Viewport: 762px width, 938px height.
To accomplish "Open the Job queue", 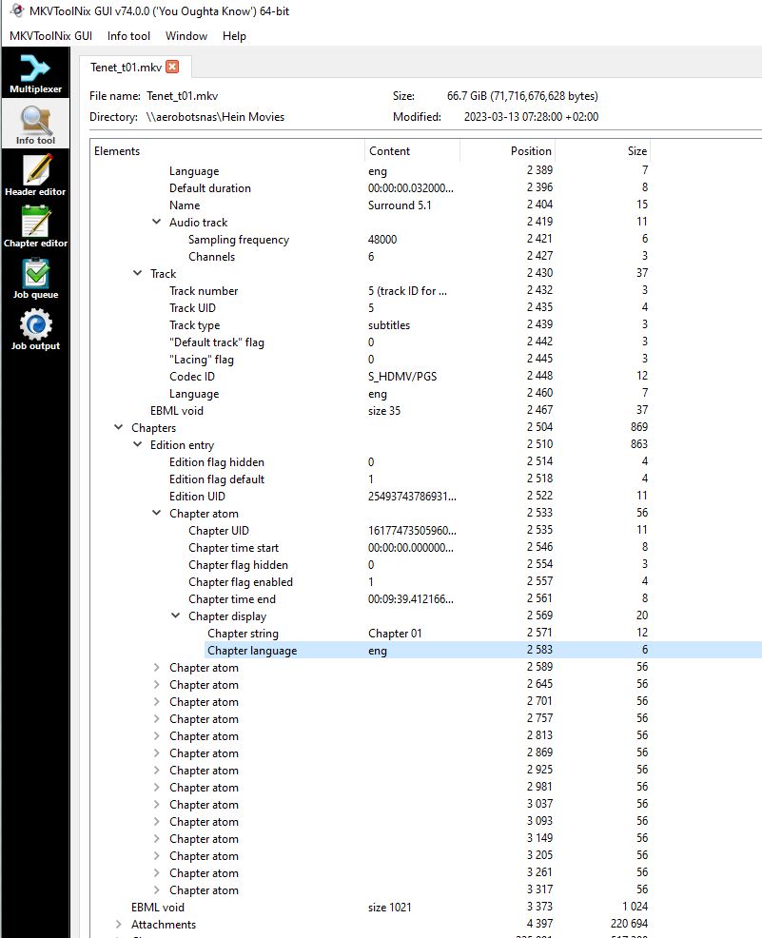I will (x=35, y=278).
